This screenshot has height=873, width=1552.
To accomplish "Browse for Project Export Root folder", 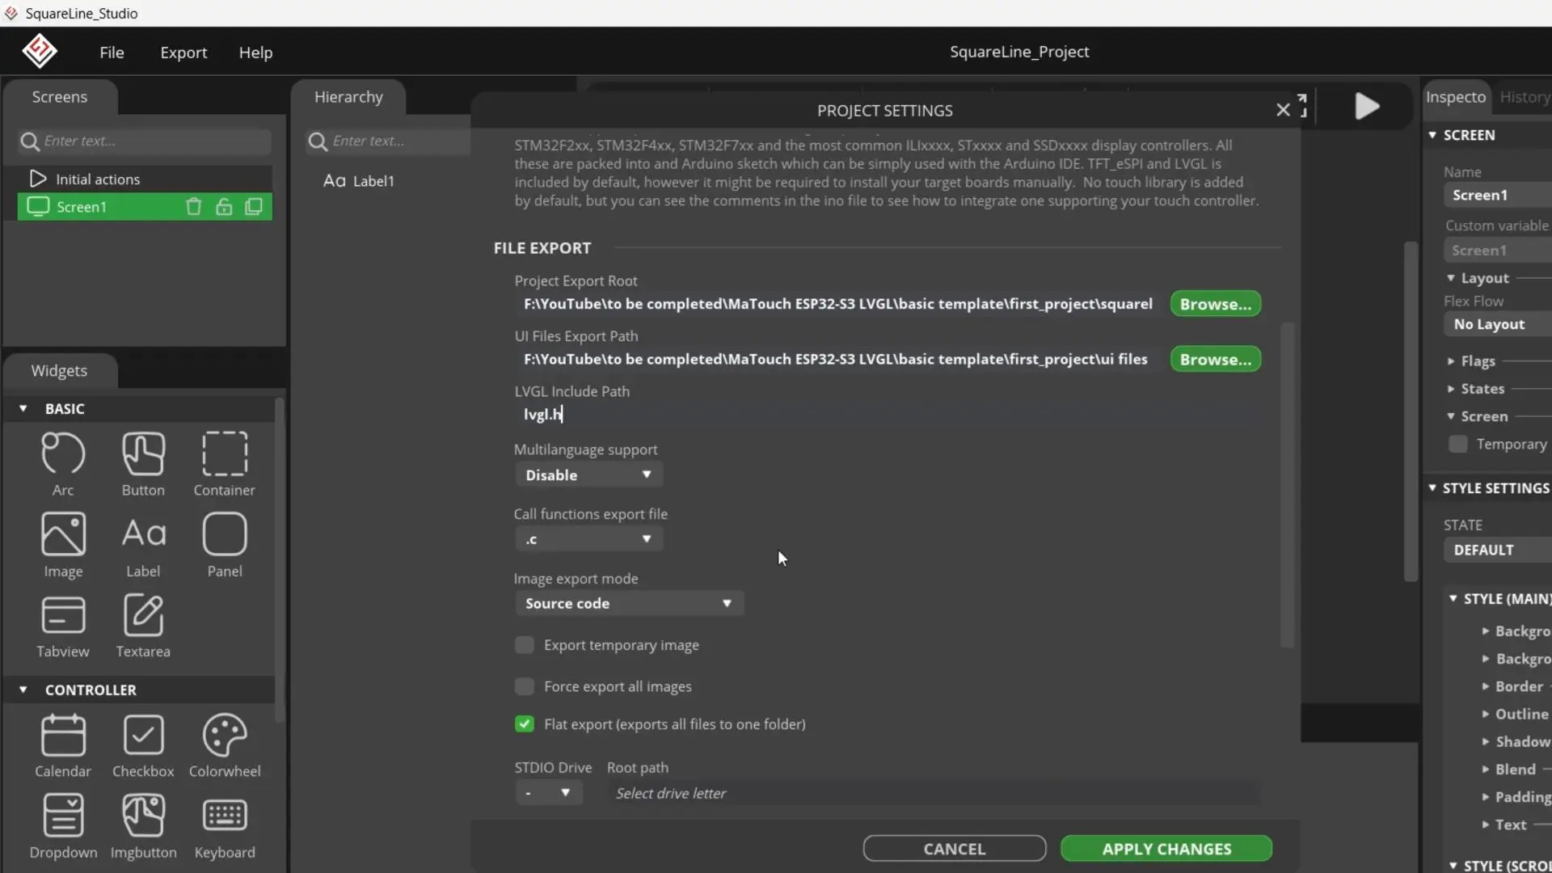I will click(1215, 304).
